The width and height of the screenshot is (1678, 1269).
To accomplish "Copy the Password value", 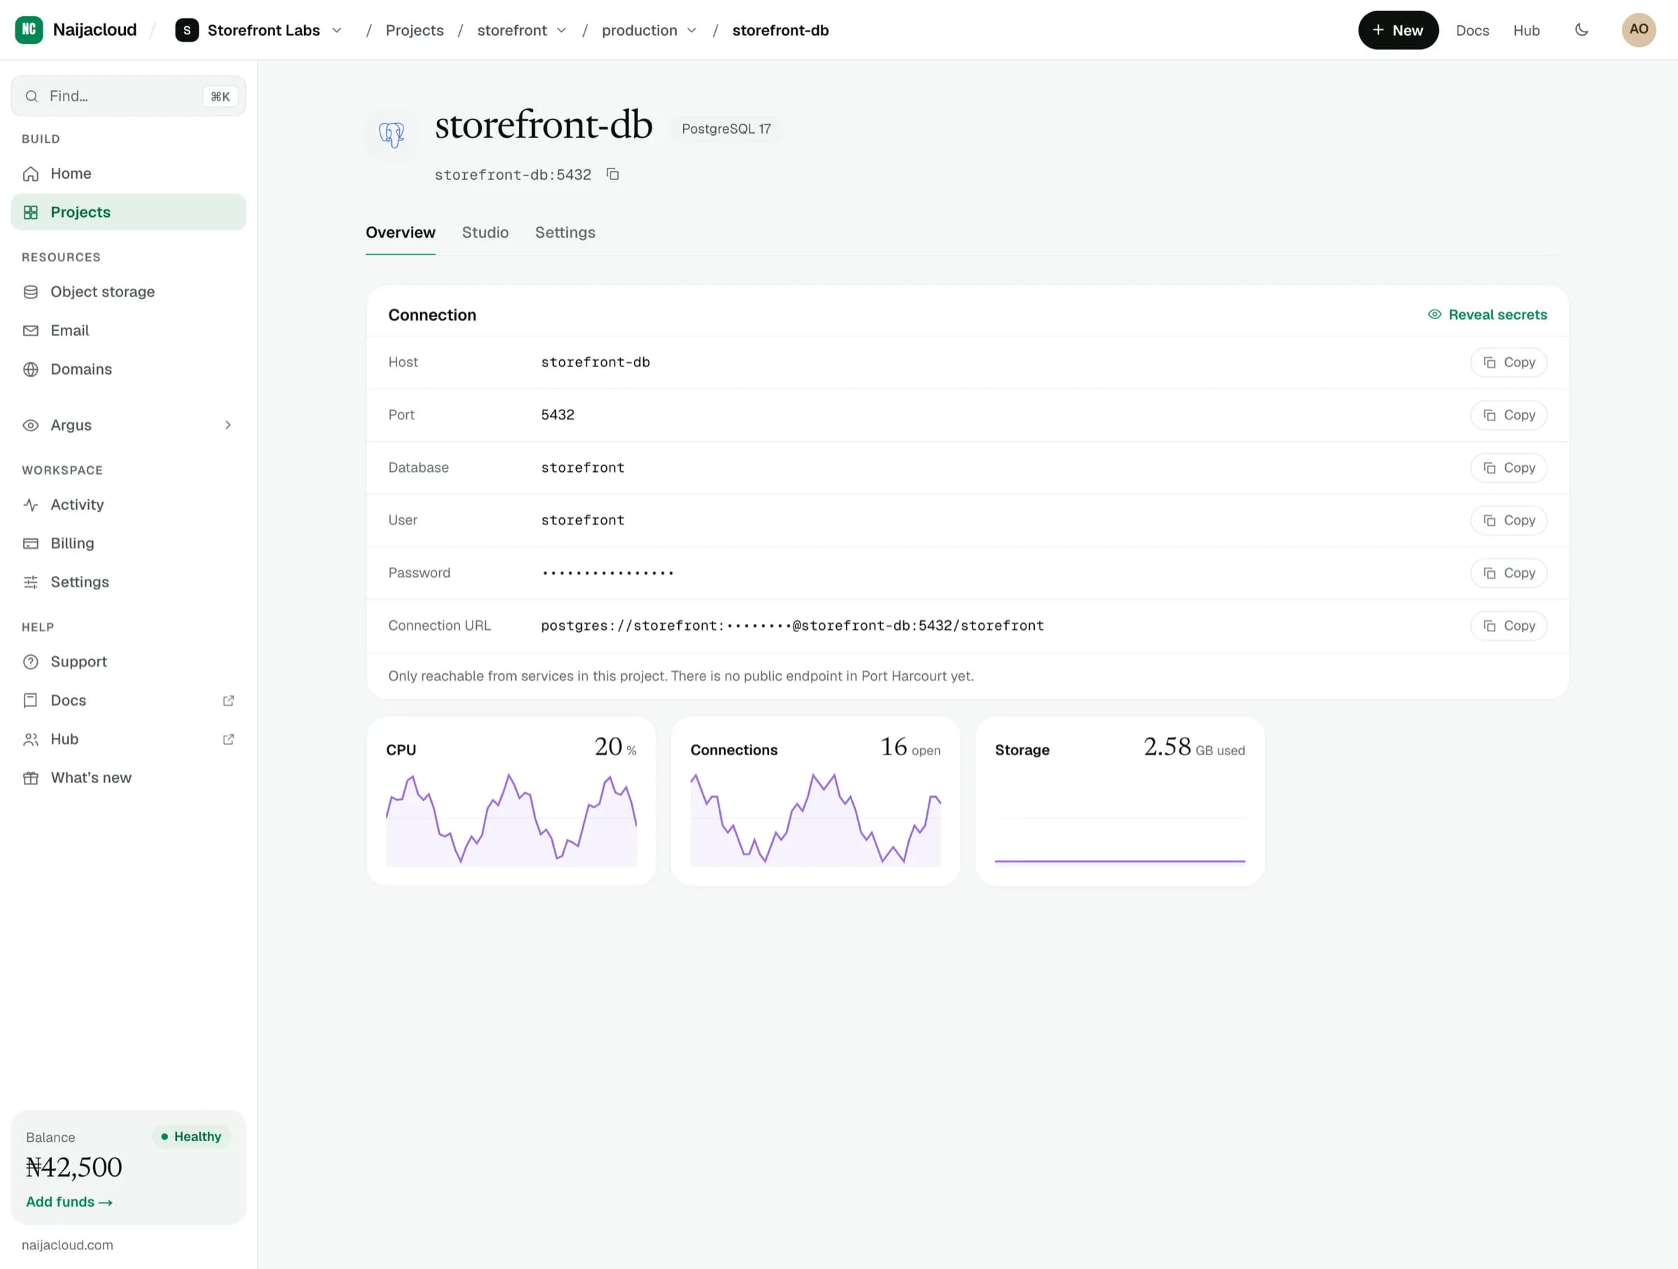I will click(x=1508, y=573).
